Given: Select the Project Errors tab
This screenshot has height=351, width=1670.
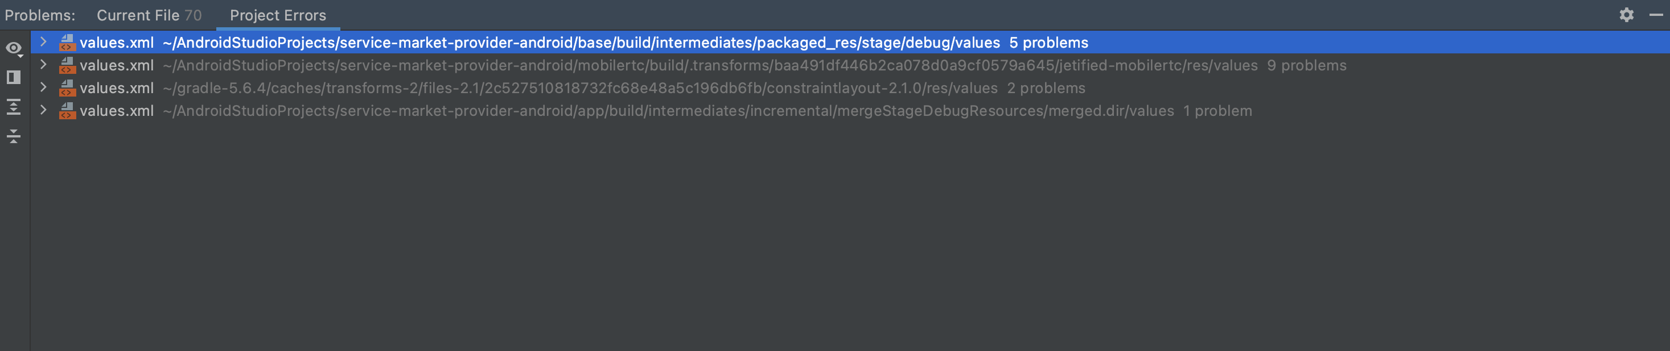Looking at the screenshot, I should 277,15.
